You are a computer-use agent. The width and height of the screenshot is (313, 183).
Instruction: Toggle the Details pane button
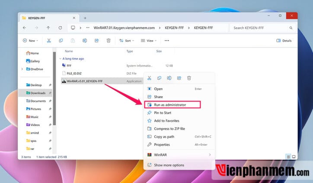coord(284,41)
